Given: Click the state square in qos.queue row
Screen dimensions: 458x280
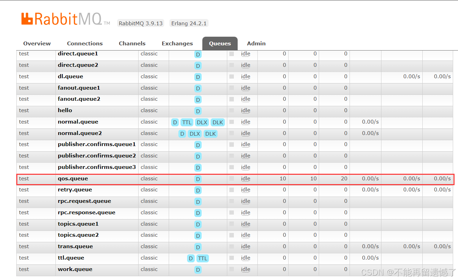Looking at the screenshot, I should (x=232, y=179).
